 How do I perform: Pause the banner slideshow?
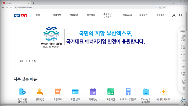coord(29,61)
